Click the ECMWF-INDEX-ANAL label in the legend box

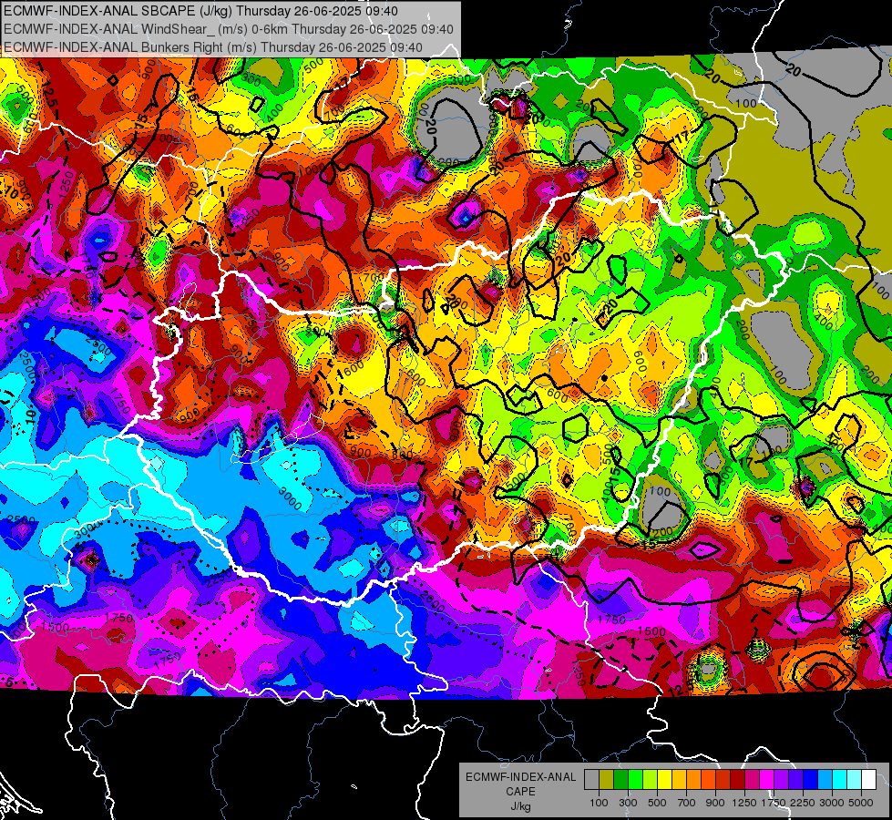click(x=520, y=777)
